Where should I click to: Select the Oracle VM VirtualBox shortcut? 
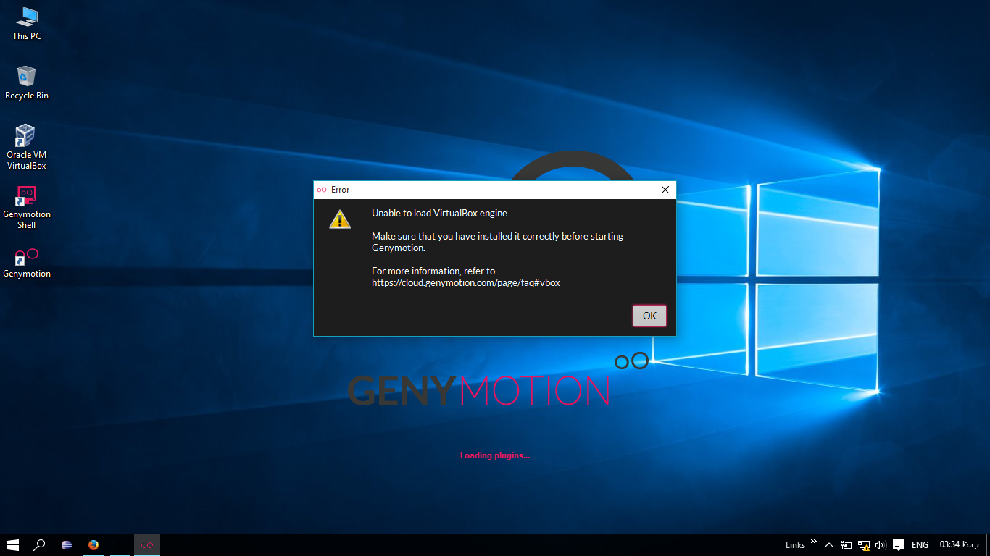tap(27, 147)
